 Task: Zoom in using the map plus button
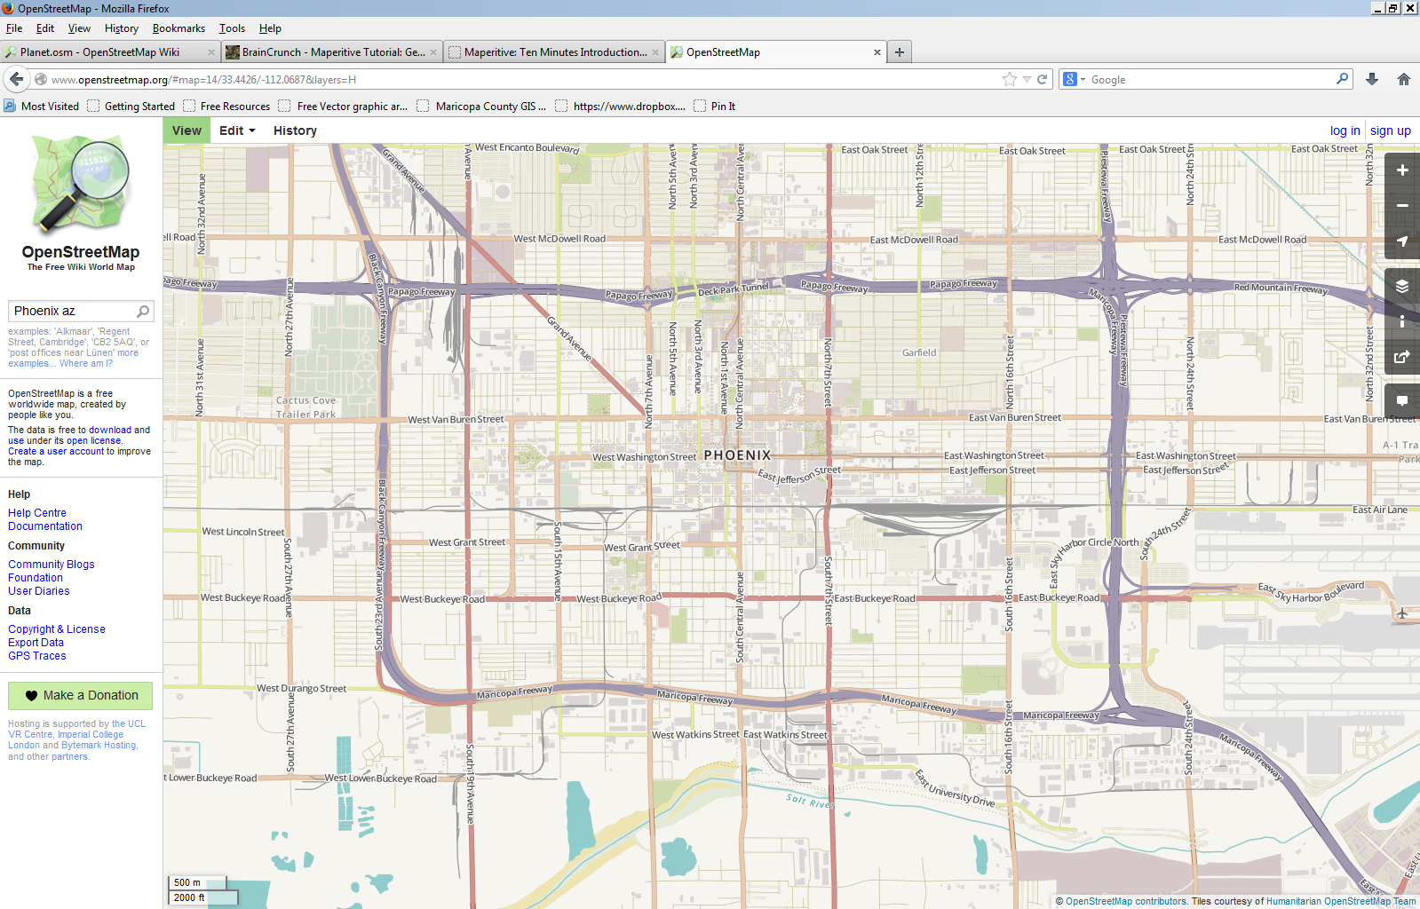pyautogui.click(x=1402, y=170)
